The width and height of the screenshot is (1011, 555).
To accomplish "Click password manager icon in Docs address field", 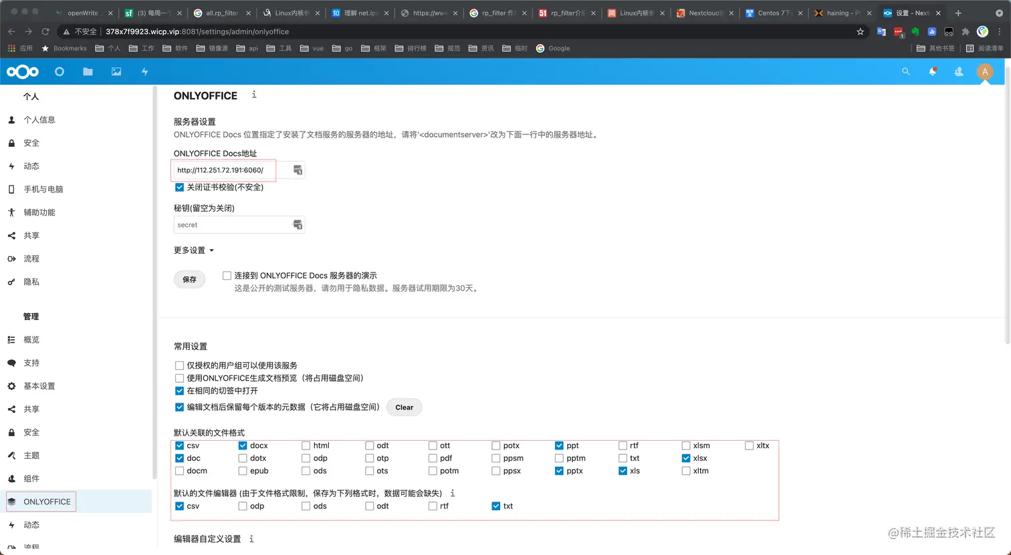I will [x=298, y=170].
